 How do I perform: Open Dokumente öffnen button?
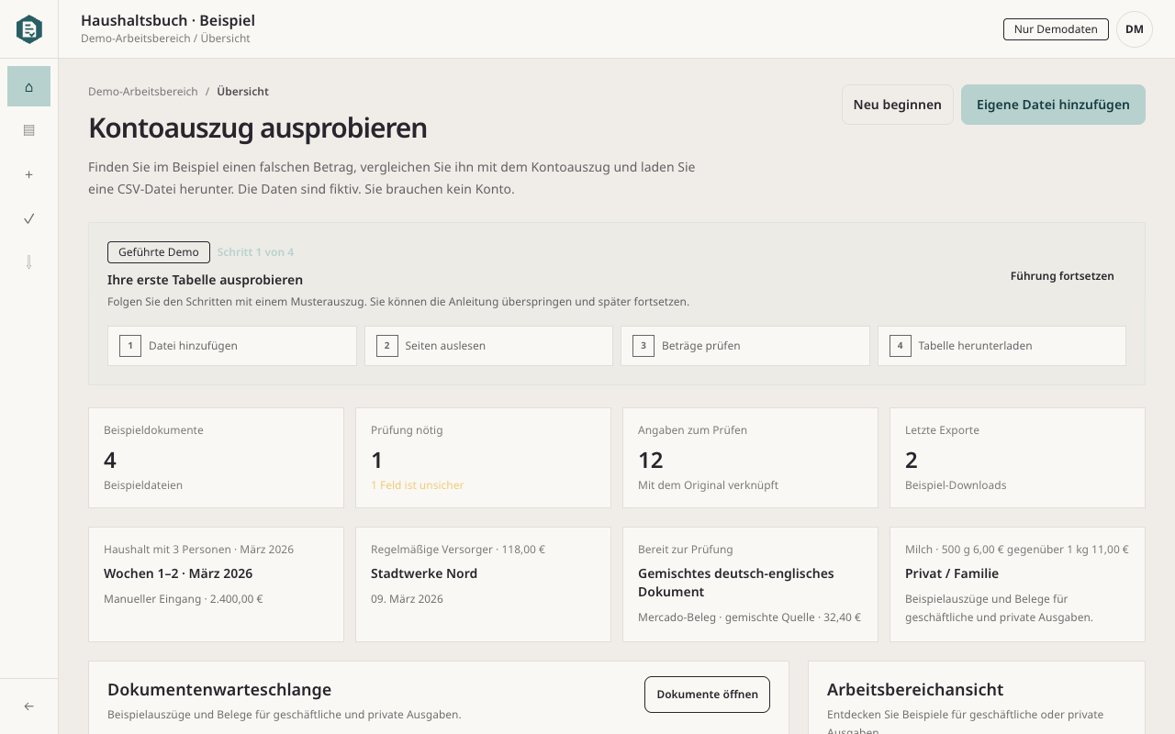point(707,695)
